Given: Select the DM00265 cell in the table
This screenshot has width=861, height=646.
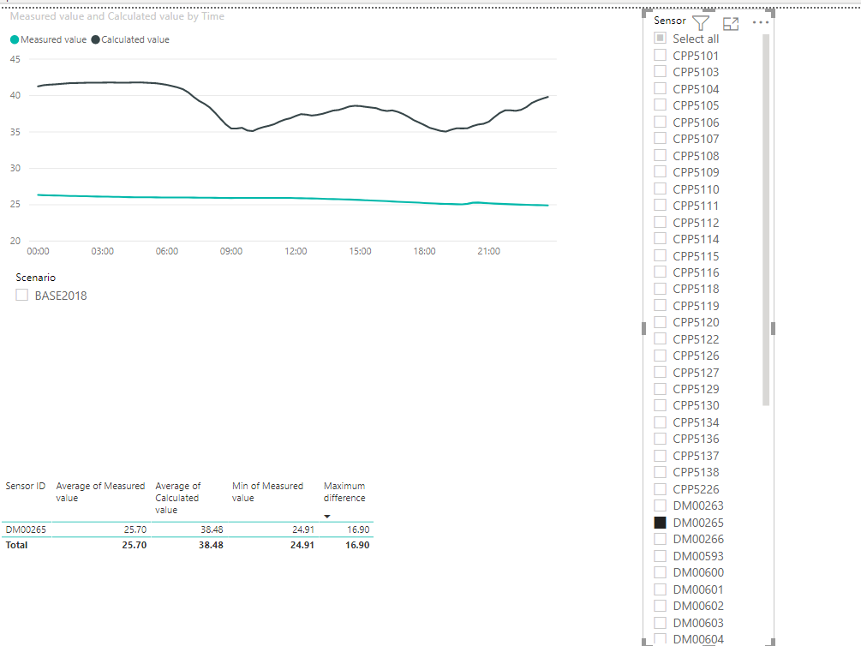Looking at the screenshot, I should (x=26, y=529).
